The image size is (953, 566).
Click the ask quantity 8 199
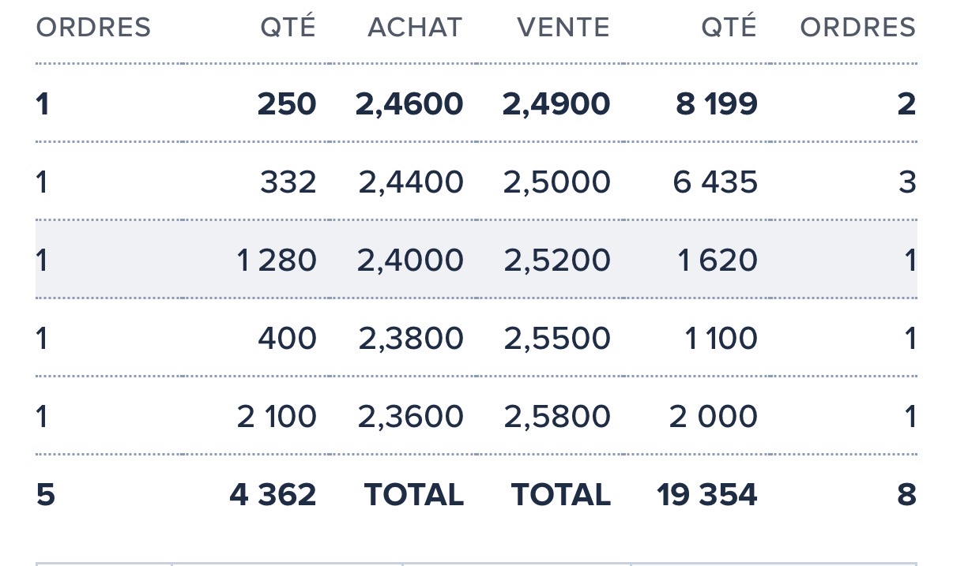[717, 103]
